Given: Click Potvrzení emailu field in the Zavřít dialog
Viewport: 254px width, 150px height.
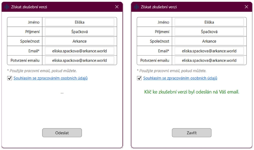Looking at the screenshot, I should coord(209,60).
